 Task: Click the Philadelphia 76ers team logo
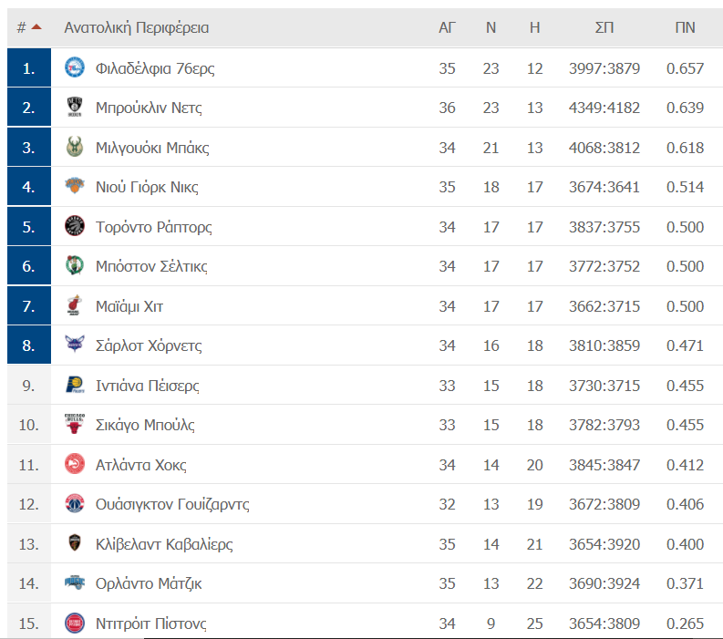pos(74,67)
